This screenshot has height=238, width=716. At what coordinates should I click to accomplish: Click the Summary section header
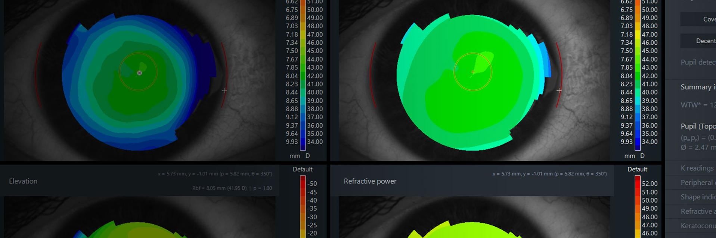point(698,87)
